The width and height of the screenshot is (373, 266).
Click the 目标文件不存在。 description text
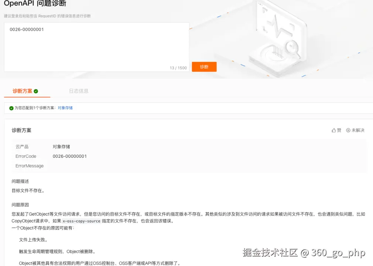[x=28, y=191]
